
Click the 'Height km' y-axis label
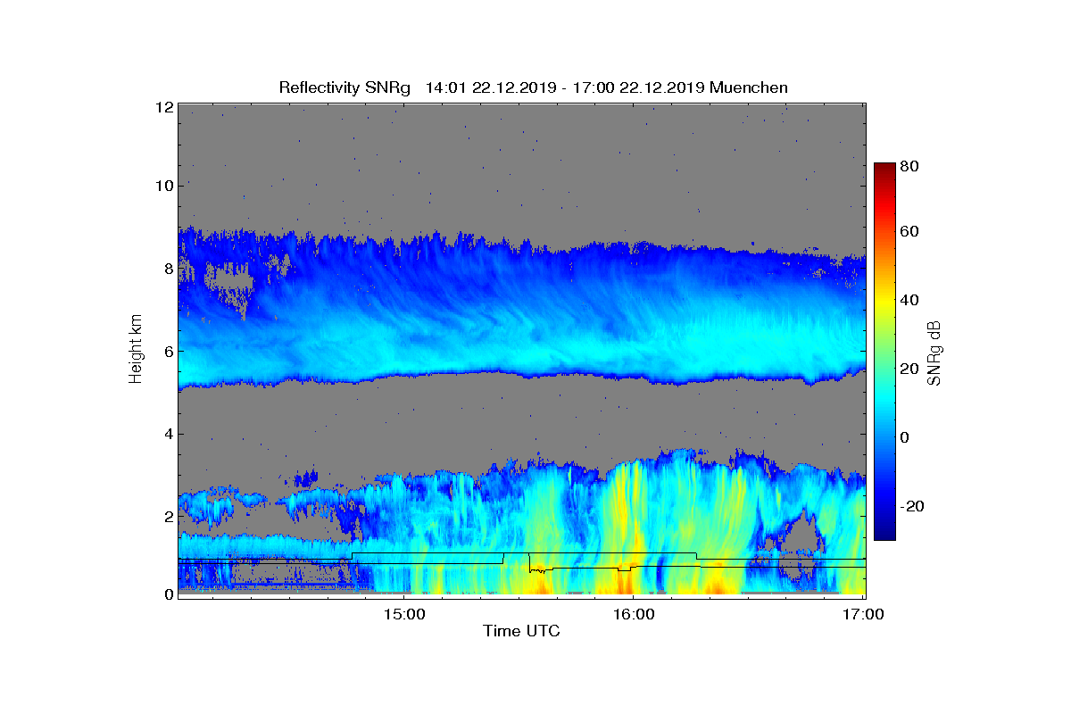click(136, 350)
